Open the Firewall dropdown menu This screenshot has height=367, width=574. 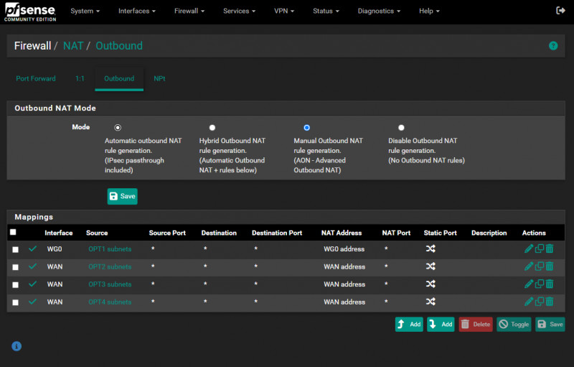(x=189, y=11)
